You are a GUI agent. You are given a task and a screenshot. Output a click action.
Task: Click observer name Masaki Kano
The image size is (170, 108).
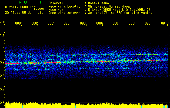point(98,3)
